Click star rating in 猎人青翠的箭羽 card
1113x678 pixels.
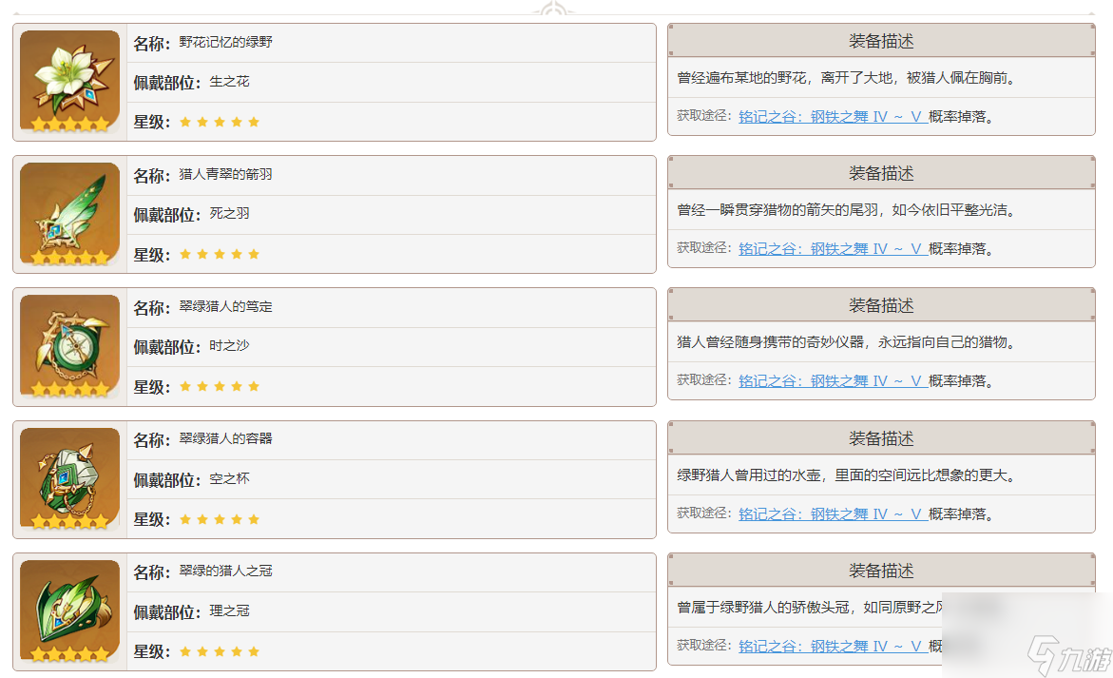(x=220, y=254)
